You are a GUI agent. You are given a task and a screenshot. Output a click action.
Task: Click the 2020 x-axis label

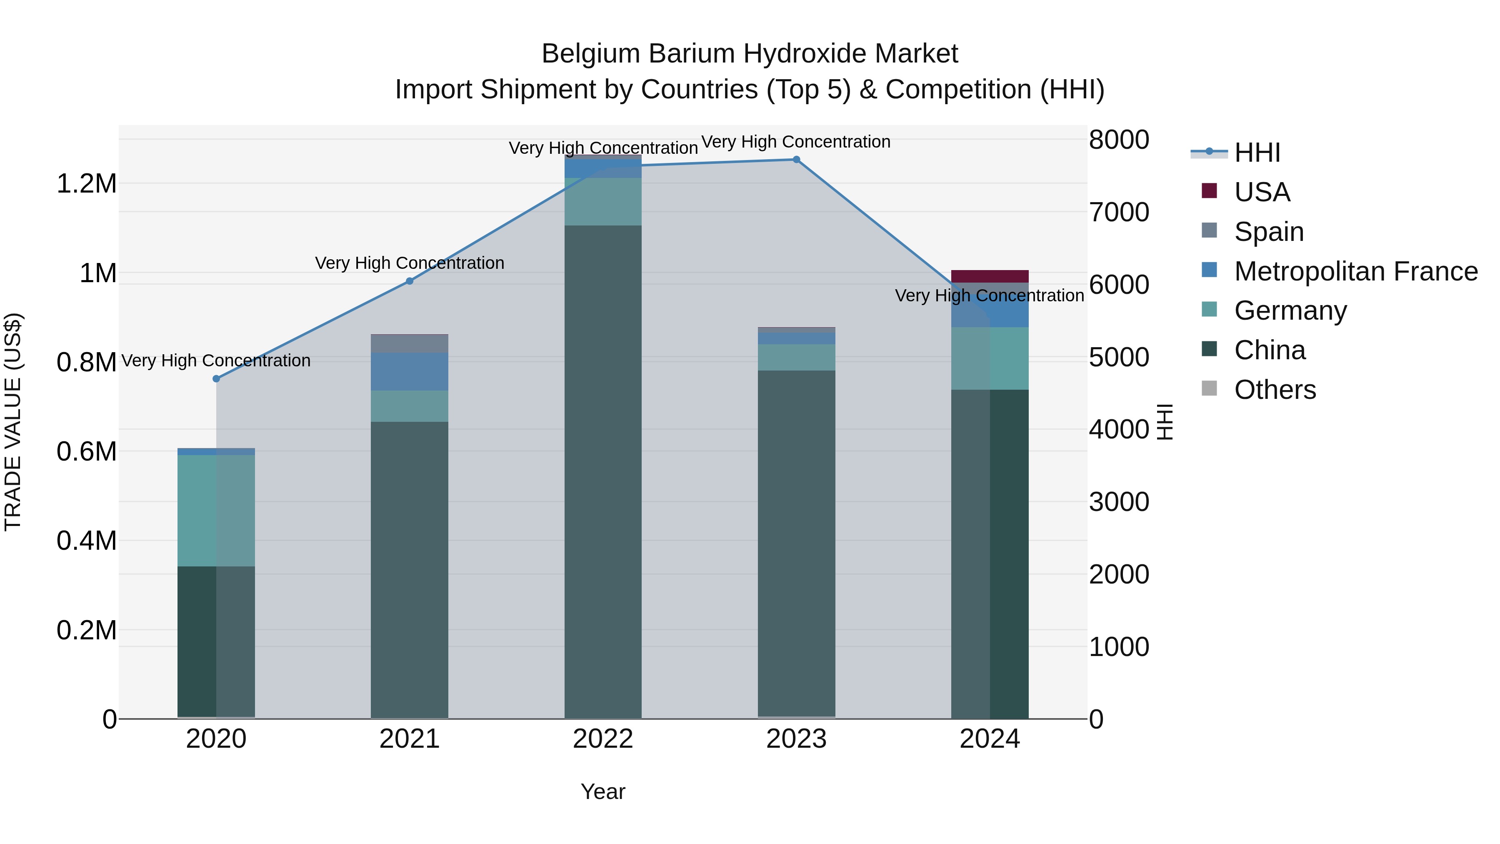216,739
